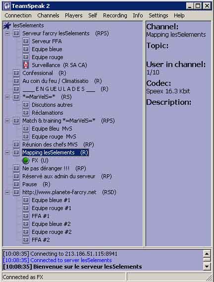Click the green FX player status icon

(x=26, y=160)
